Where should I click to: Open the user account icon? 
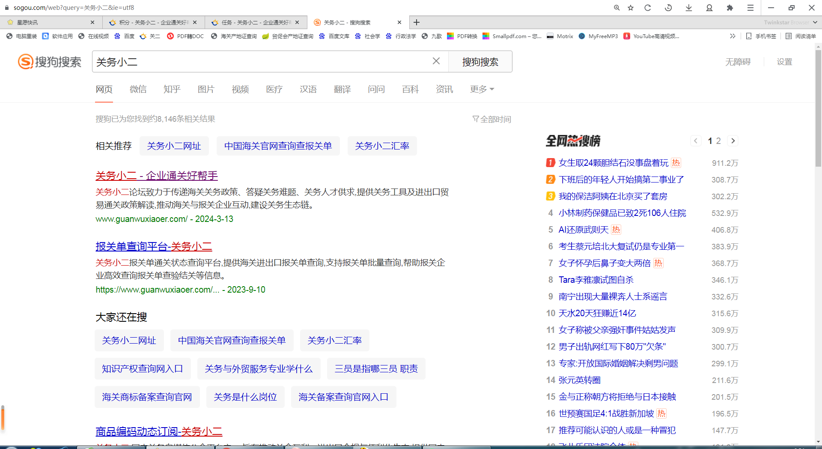point(709,8)
